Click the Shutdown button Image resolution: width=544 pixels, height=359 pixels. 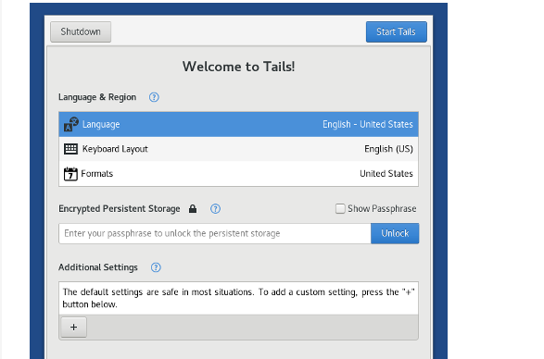pos(81,31)
